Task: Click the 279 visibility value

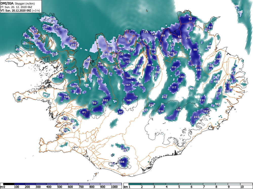Action: click(219, 93)
